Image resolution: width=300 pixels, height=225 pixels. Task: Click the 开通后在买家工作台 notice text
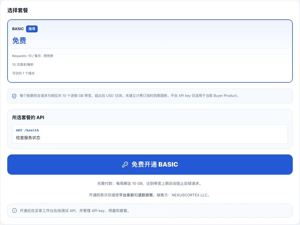[x=75, y=211]
